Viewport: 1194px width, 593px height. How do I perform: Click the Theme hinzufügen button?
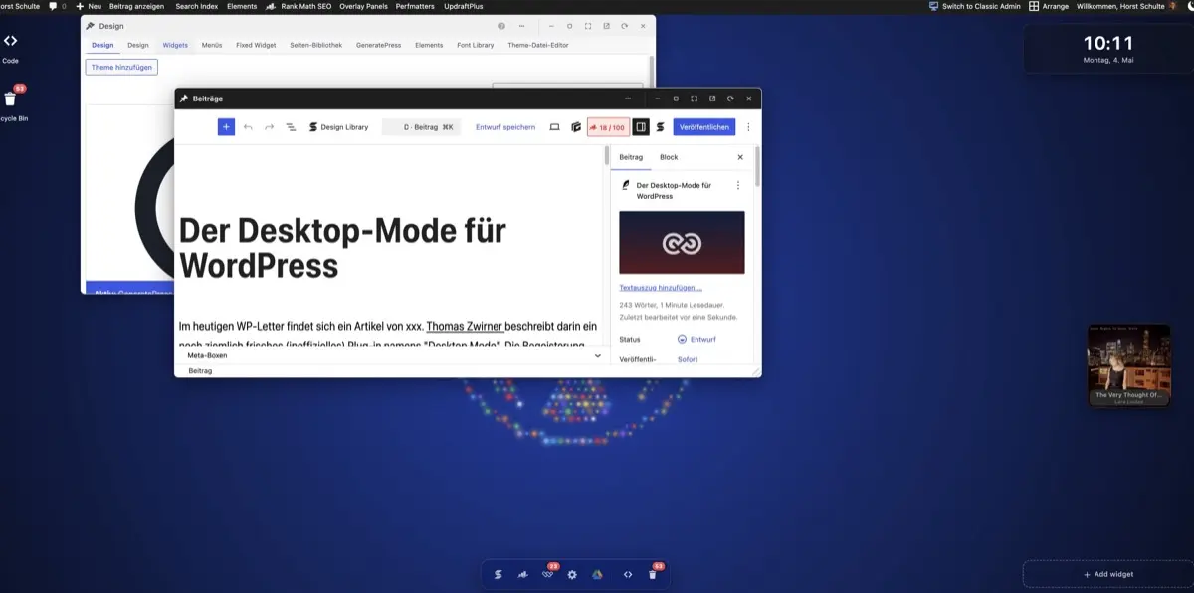(x=121, y=67)
